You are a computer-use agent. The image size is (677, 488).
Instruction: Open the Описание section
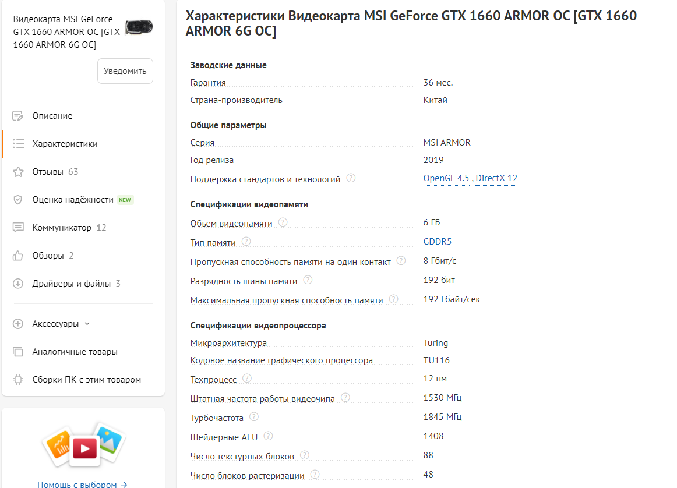tap(52, 116)
